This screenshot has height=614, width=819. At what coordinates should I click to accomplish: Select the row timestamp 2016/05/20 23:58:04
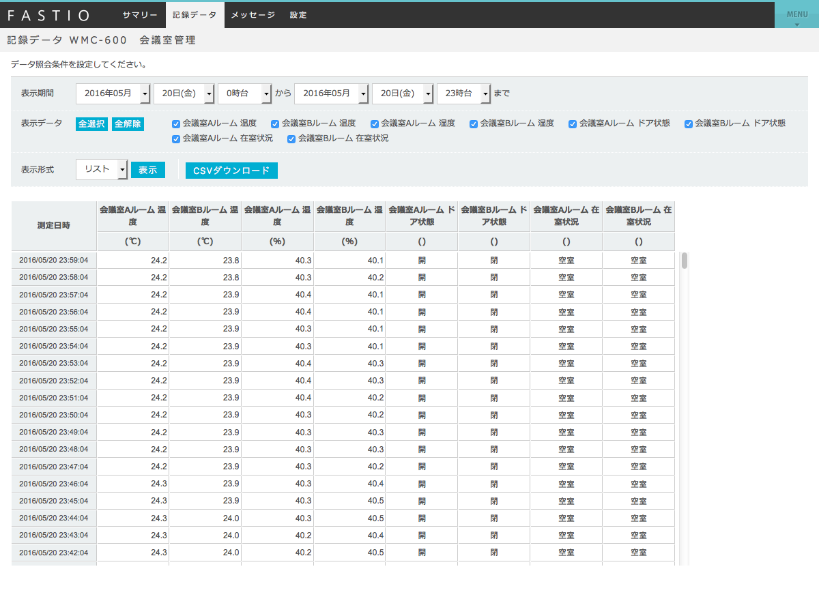(54, 278)
